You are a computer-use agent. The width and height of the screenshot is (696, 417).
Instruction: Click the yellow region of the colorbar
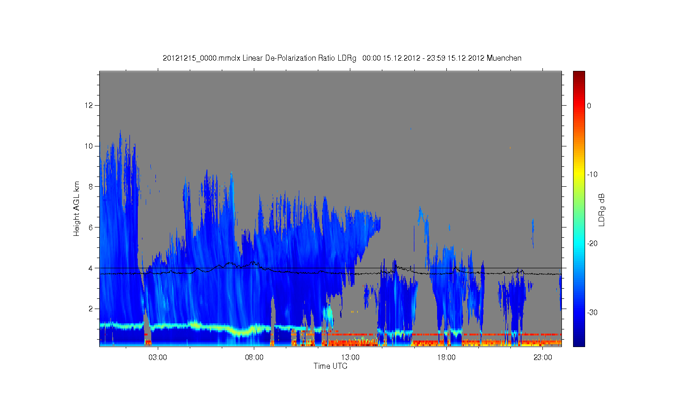579,175
